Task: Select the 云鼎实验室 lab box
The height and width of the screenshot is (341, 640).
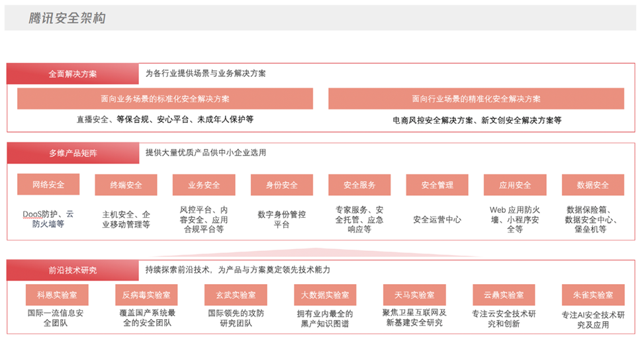Action: [x=504, y=295]
